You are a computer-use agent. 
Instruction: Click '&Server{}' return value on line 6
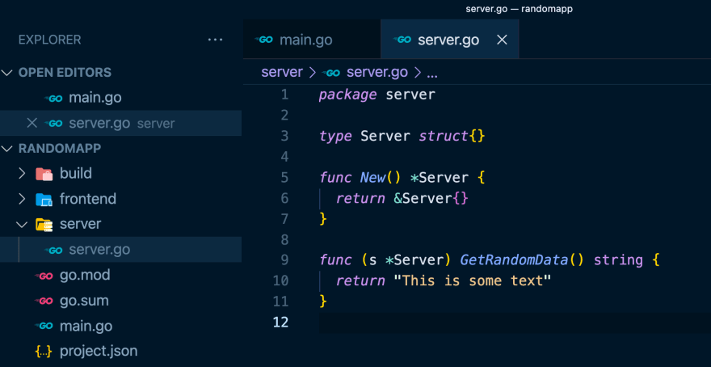point(431,198)
